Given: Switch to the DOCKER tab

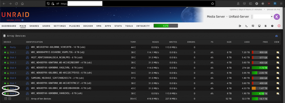Looking at the screenshot, I should tap(88, 26).
